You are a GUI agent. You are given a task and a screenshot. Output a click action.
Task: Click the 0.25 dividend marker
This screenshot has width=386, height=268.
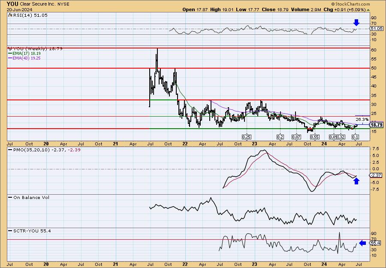[x=247, y=137]
